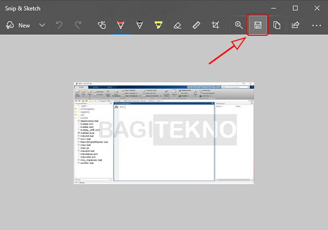
Task: Click the Copy icon in toolbar
Action: 277,25
